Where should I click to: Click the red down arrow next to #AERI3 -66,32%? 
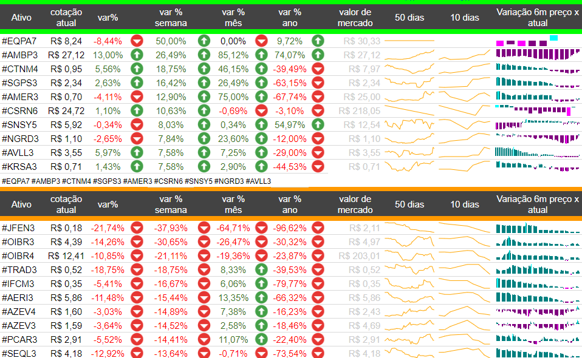318,297
